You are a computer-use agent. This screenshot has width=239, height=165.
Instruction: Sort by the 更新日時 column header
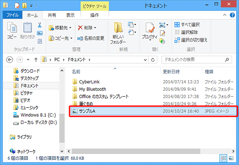pyautogui.click(x=171, y=72)
